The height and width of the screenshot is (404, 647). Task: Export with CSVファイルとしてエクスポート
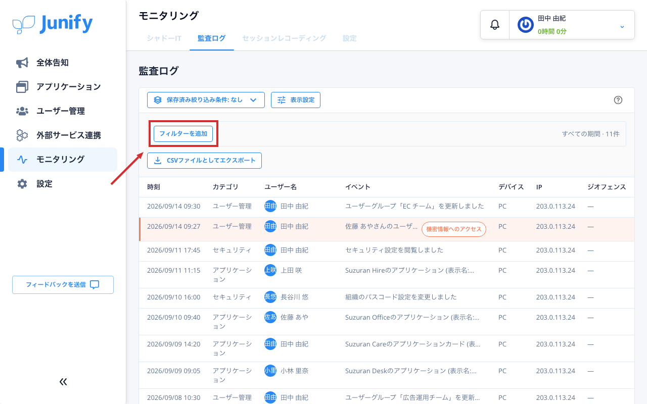pos(204,161)
